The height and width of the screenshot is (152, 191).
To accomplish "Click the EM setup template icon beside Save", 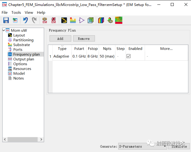I will tap(15, 20).
